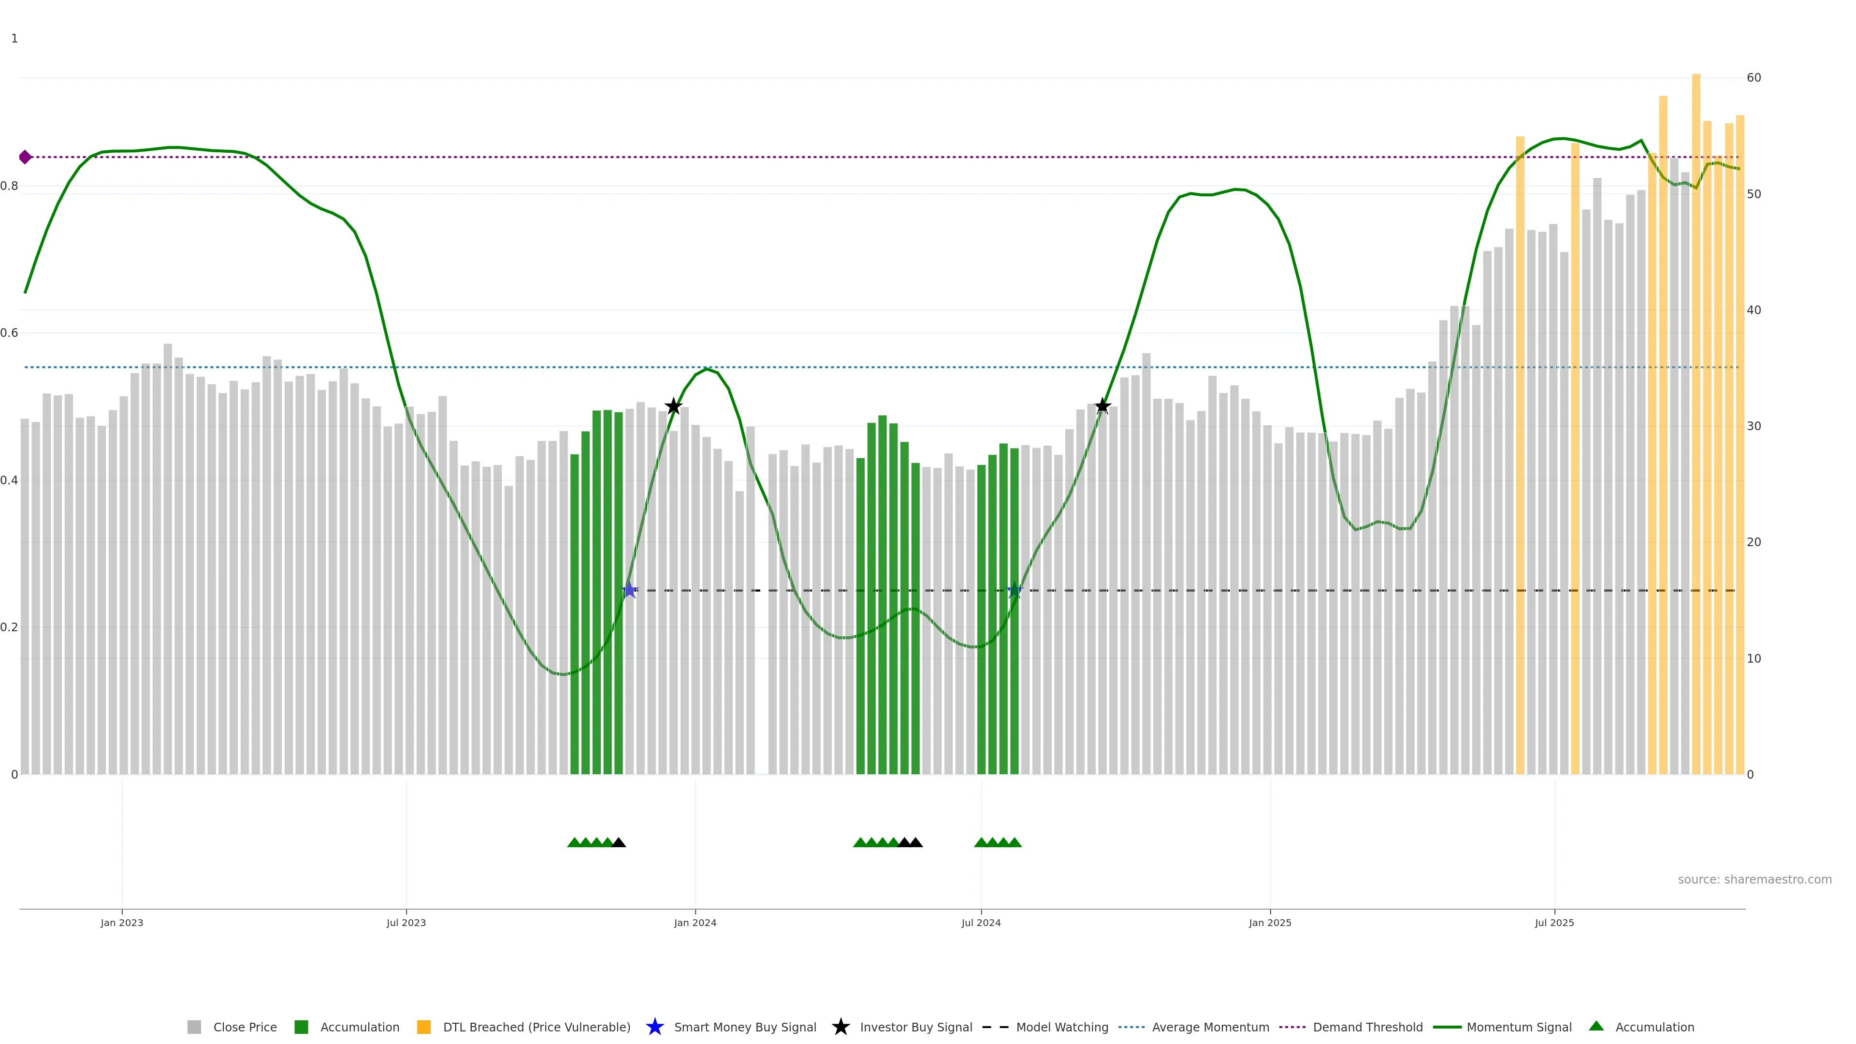1856x1044 pixels.
Task: Click the Jan 2024 x-axis label
Action: point(695,923)
